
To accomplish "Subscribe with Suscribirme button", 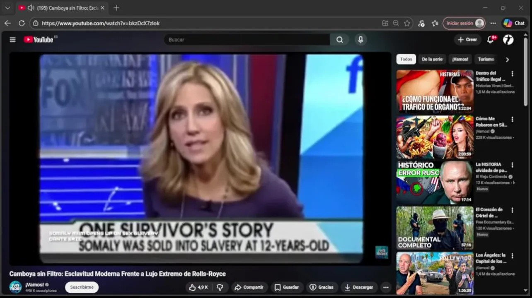I will (x=82, y=287).
